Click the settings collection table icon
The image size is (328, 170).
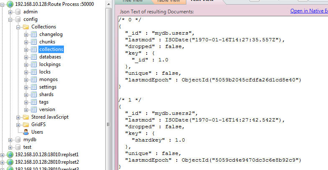point(34,87)
